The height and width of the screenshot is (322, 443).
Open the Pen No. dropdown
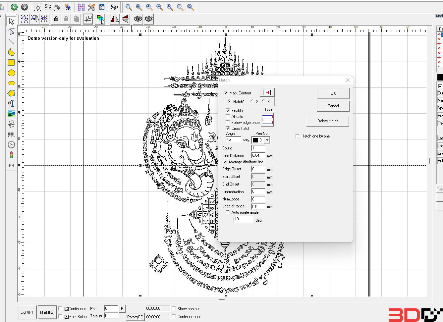coord(267,140)
